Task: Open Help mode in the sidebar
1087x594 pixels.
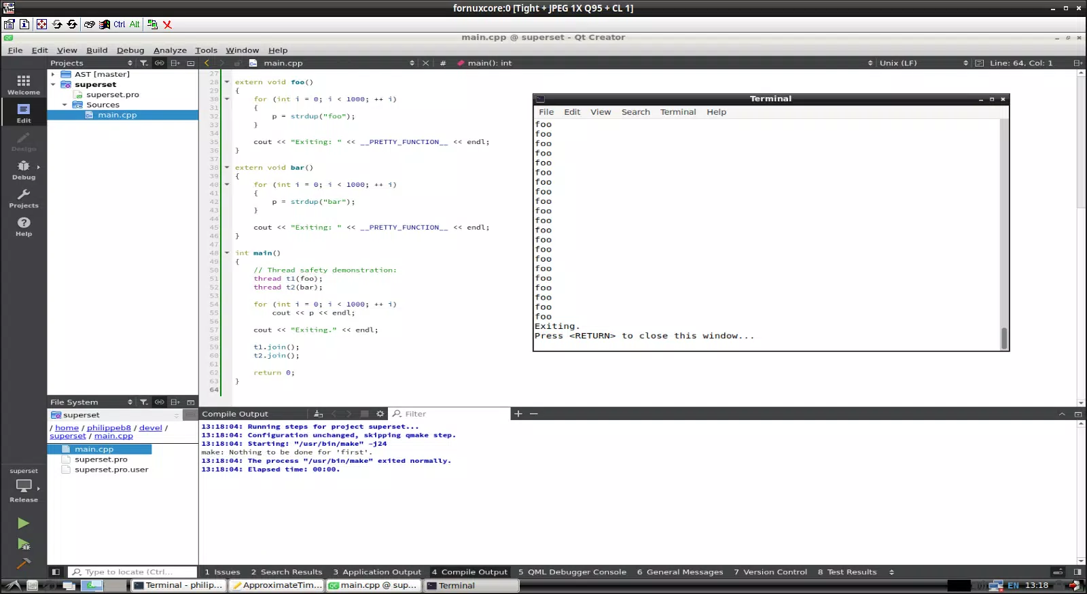Action: [x=24, y=227]
